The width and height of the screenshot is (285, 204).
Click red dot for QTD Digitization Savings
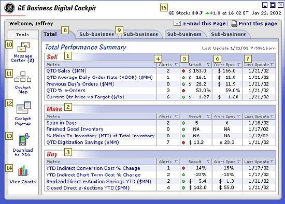point(183,142)
